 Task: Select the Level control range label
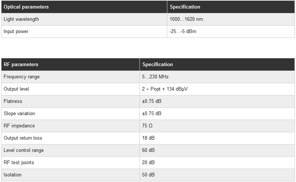pyautogui.click(x=24, y=150)
